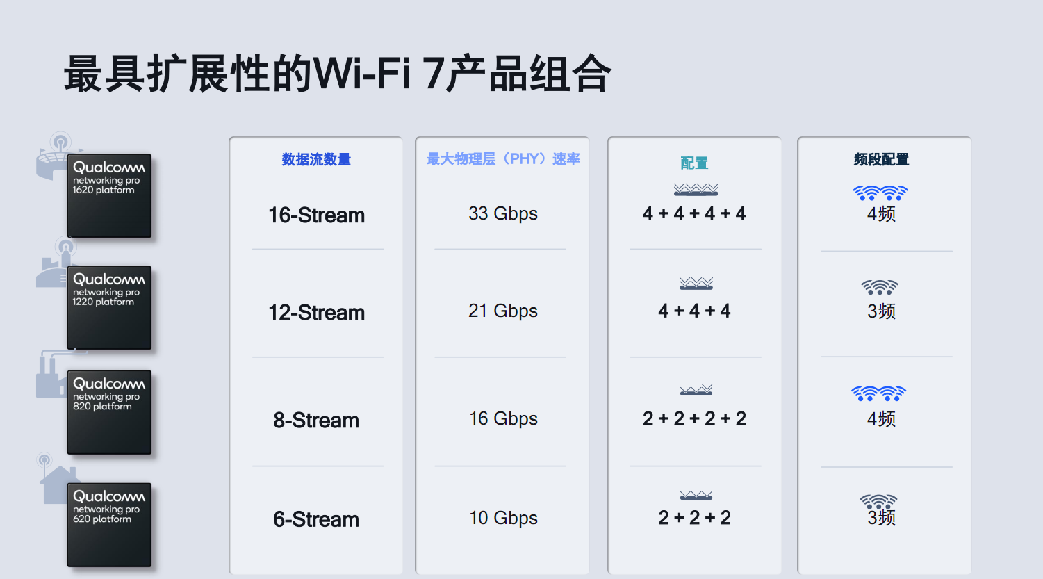This screenshot has height=579, width=1043.
Task: Click the Networking Pro 1620 platform chip
Action: pos(109,196)
